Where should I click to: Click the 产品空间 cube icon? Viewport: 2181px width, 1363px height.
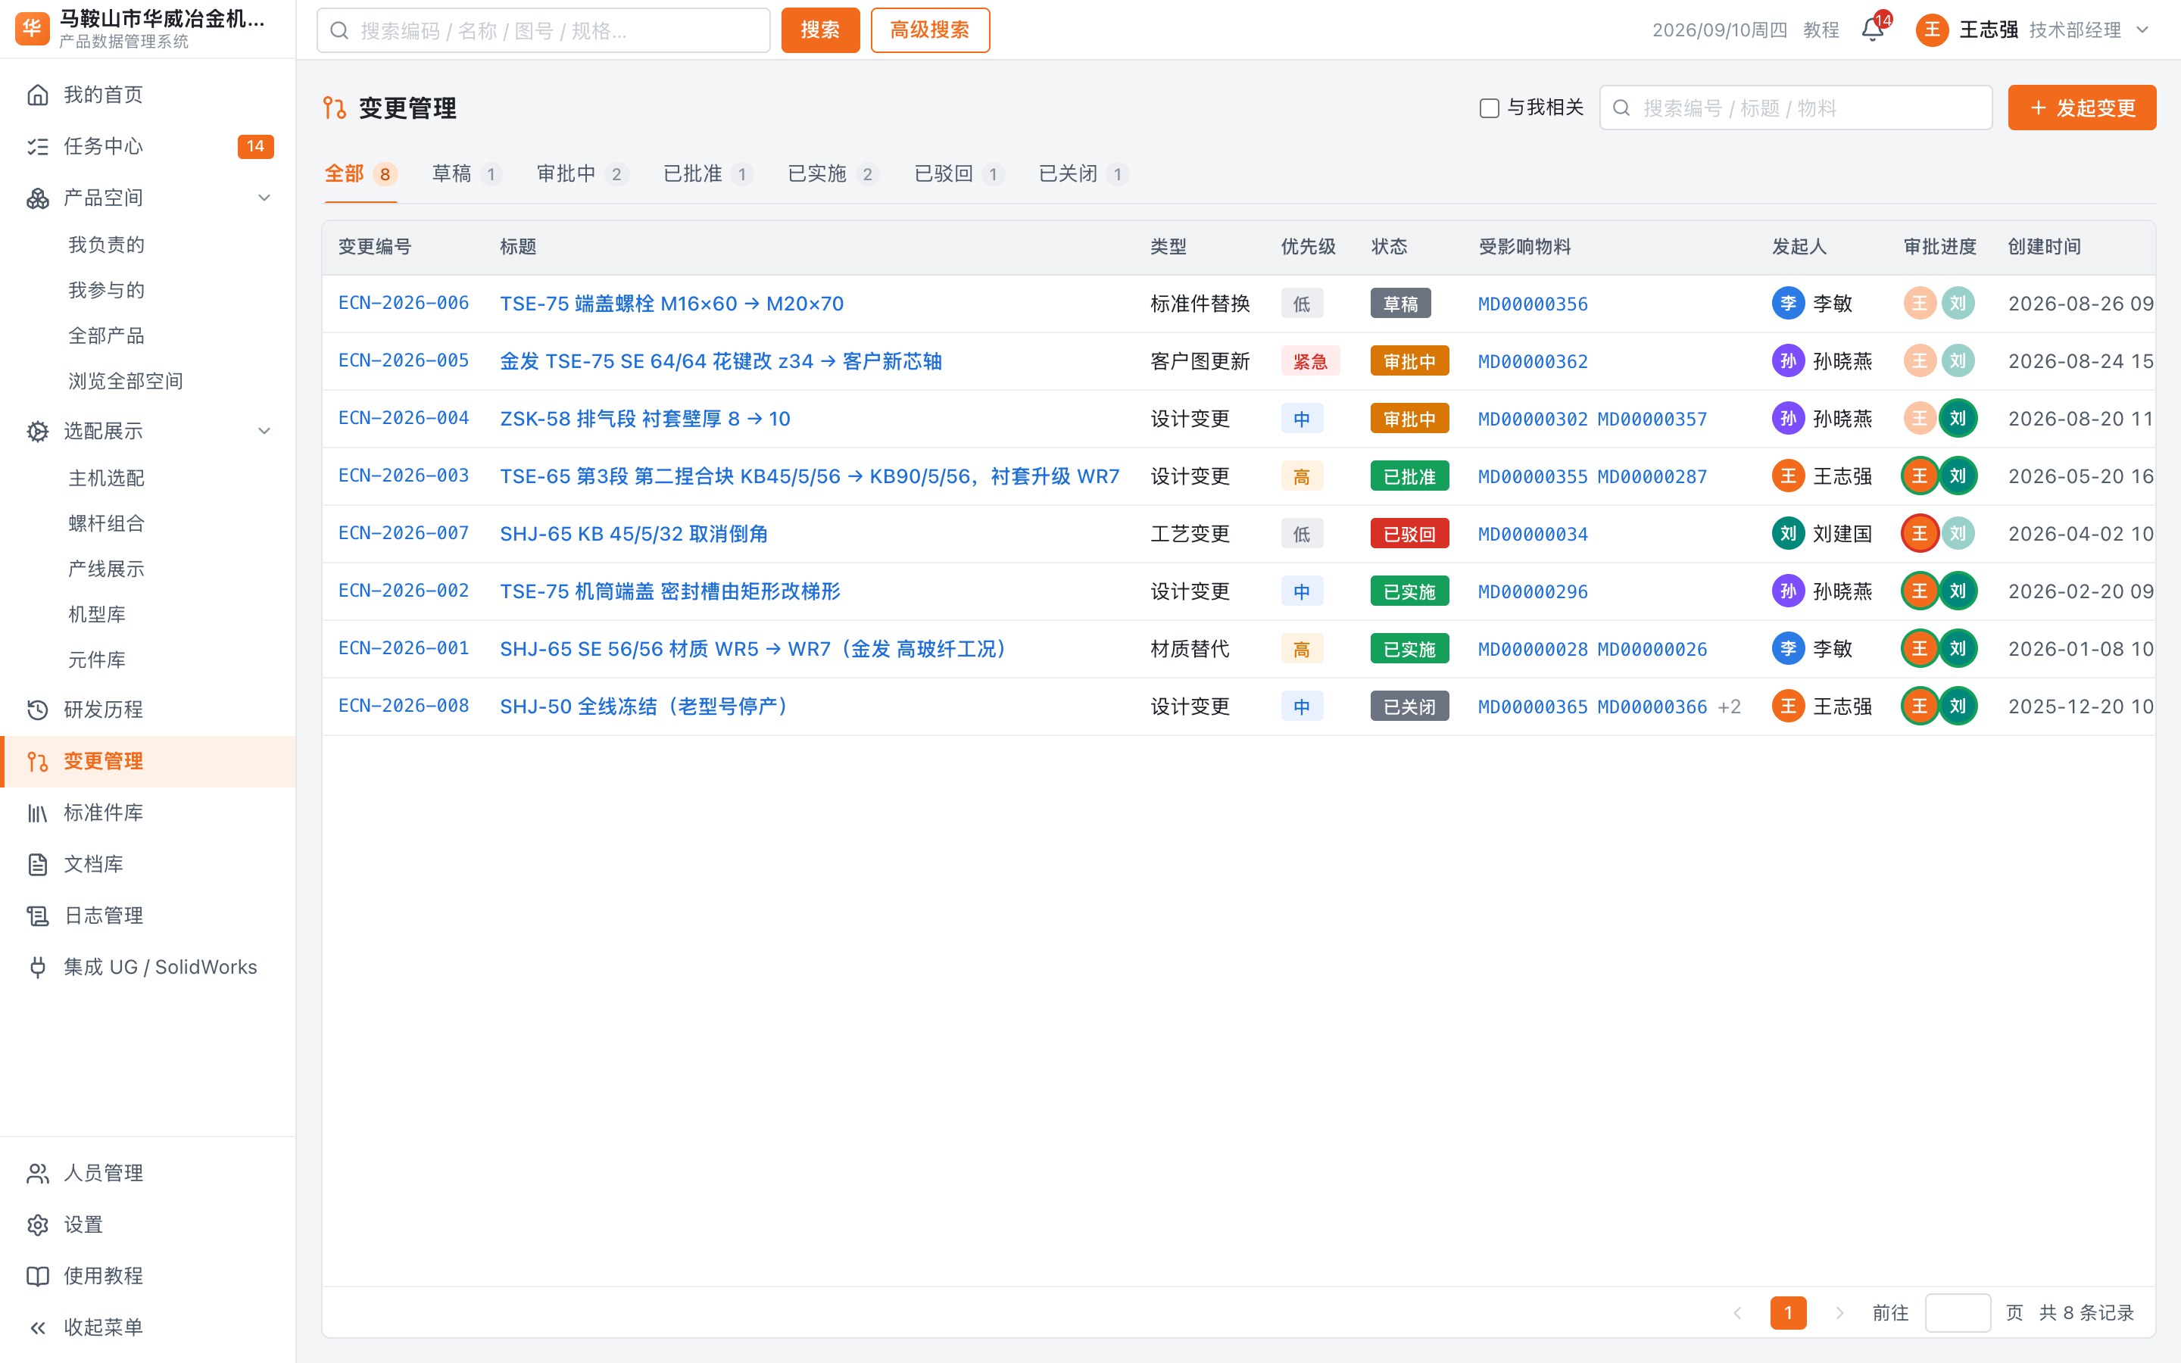pos(38,198)
